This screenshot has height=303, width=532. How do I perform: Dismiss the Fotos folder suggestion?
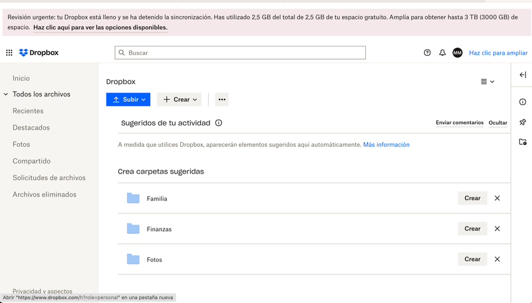(x=497, y=259)
